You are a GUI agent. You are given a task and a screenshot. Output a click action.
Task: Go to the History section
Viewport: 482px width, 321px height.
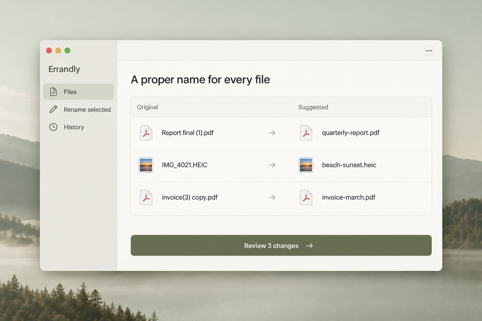click(x=78, y=127)
